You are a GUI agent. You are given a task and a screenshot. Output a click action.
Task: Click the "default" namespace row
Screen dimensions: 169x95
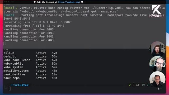(x=30, y=56)
